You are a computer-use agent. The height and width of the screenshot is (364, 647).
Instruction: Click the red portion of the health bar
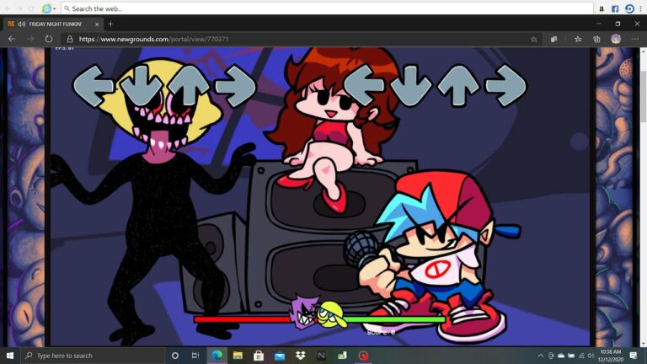point(243,319)
